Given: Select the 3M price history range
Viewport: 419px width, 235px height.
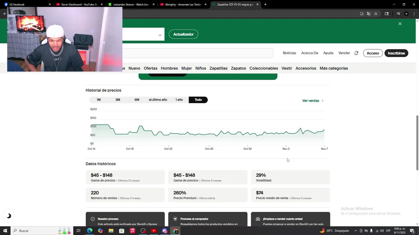Looking at the screenshot, I should coord(118,100).
